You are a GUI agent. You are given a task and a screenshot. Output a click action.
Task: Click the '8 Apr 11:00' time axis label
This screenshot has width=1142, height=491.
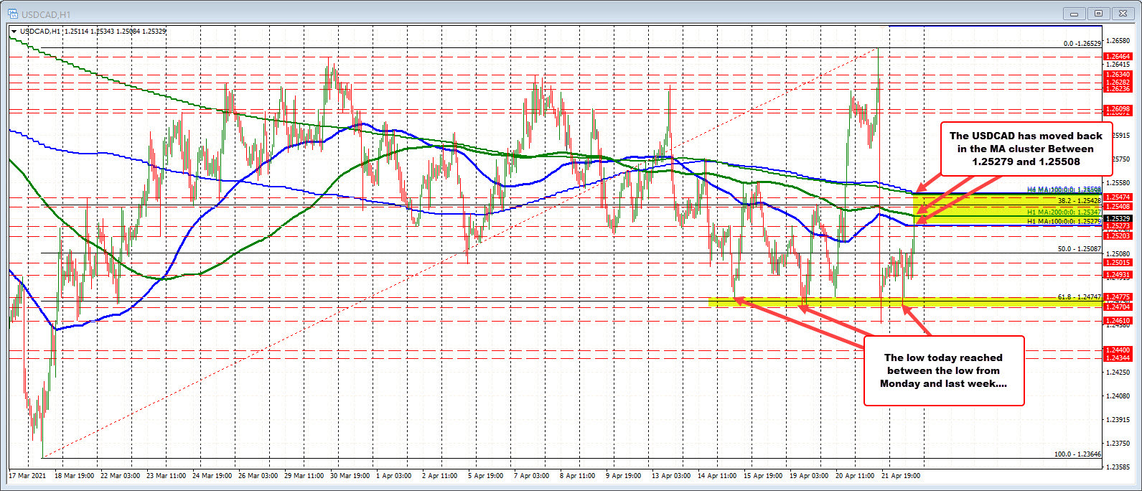578,475
